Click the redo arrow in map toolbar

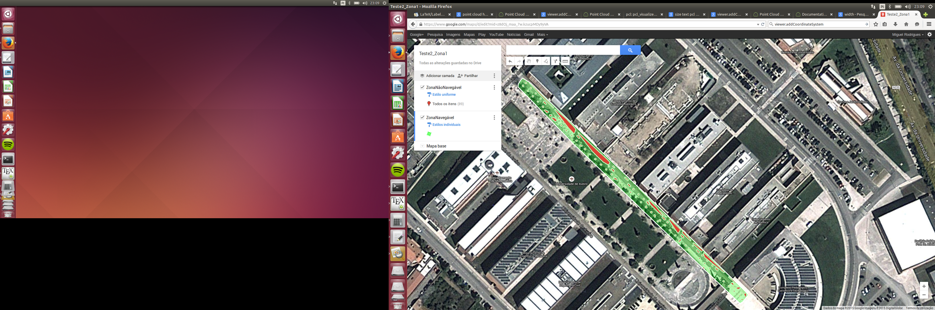519,61
